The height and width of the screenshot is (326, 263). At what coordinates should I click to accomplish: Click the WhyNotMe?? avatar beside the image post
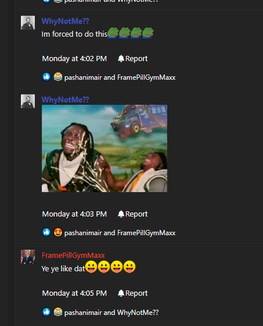point(28,101)
